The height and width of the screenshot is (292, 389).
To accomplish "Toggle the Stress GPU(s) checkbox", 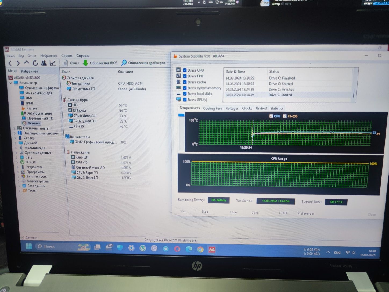I will tap(185, 100).
